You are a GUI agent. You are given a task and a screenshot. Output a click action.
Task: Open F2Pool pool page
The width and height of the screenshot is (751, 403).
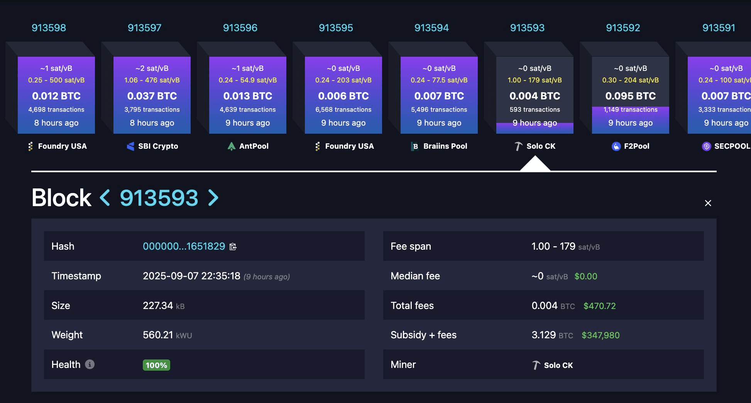[x=637, y=146]
